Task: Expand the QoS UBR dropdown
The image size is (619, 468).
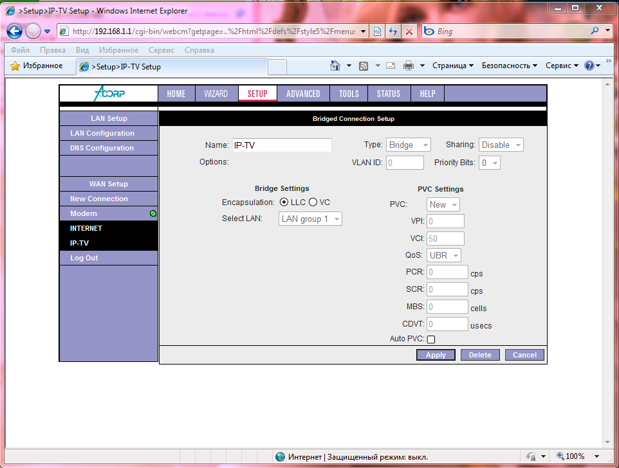Action: (444, 255)
